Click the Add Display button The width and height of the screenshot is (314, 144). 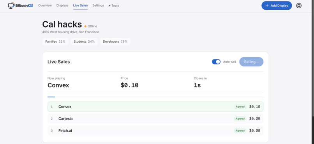tap(277, 5)
